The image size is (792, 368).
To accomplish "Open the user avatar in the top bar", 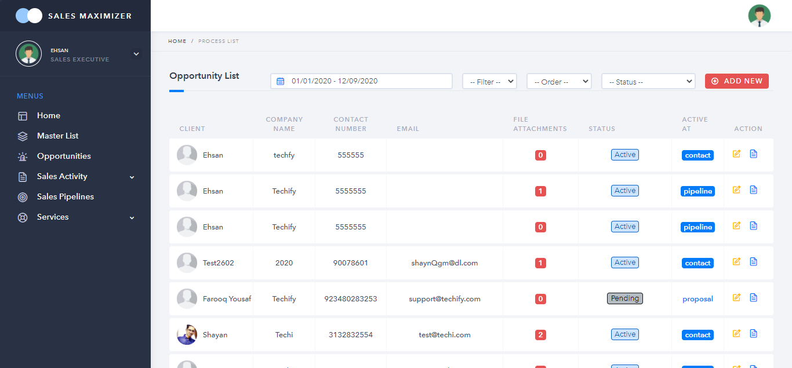I will 760,16.
